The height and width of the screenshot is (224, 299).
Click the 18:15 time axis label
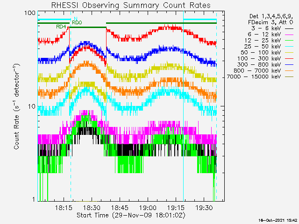[64, 208]
